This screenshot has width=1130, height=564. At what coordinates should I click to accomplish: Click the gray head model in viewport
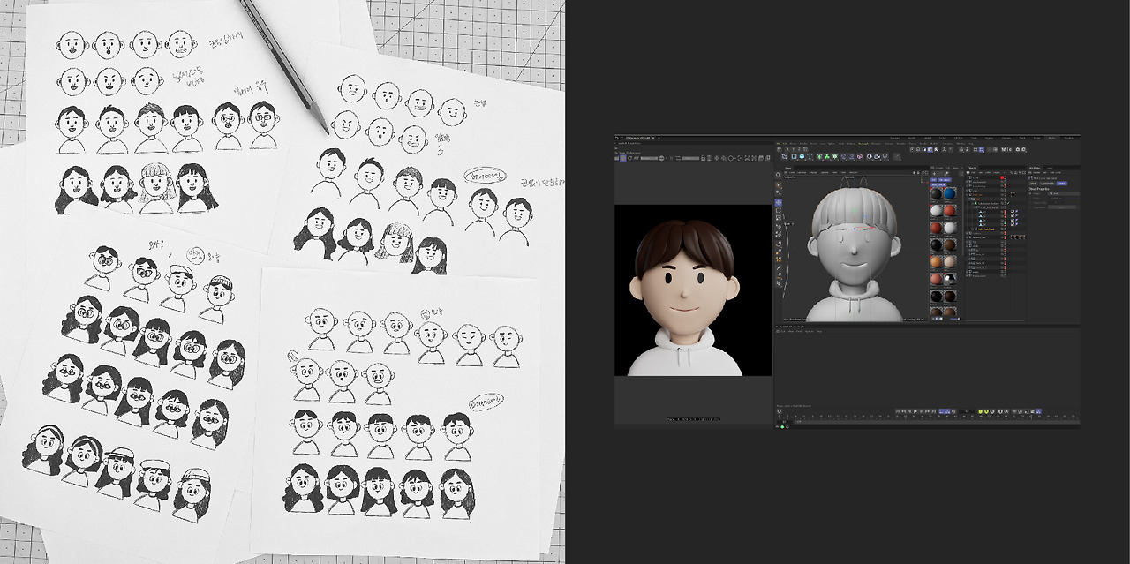coord(855,247)
